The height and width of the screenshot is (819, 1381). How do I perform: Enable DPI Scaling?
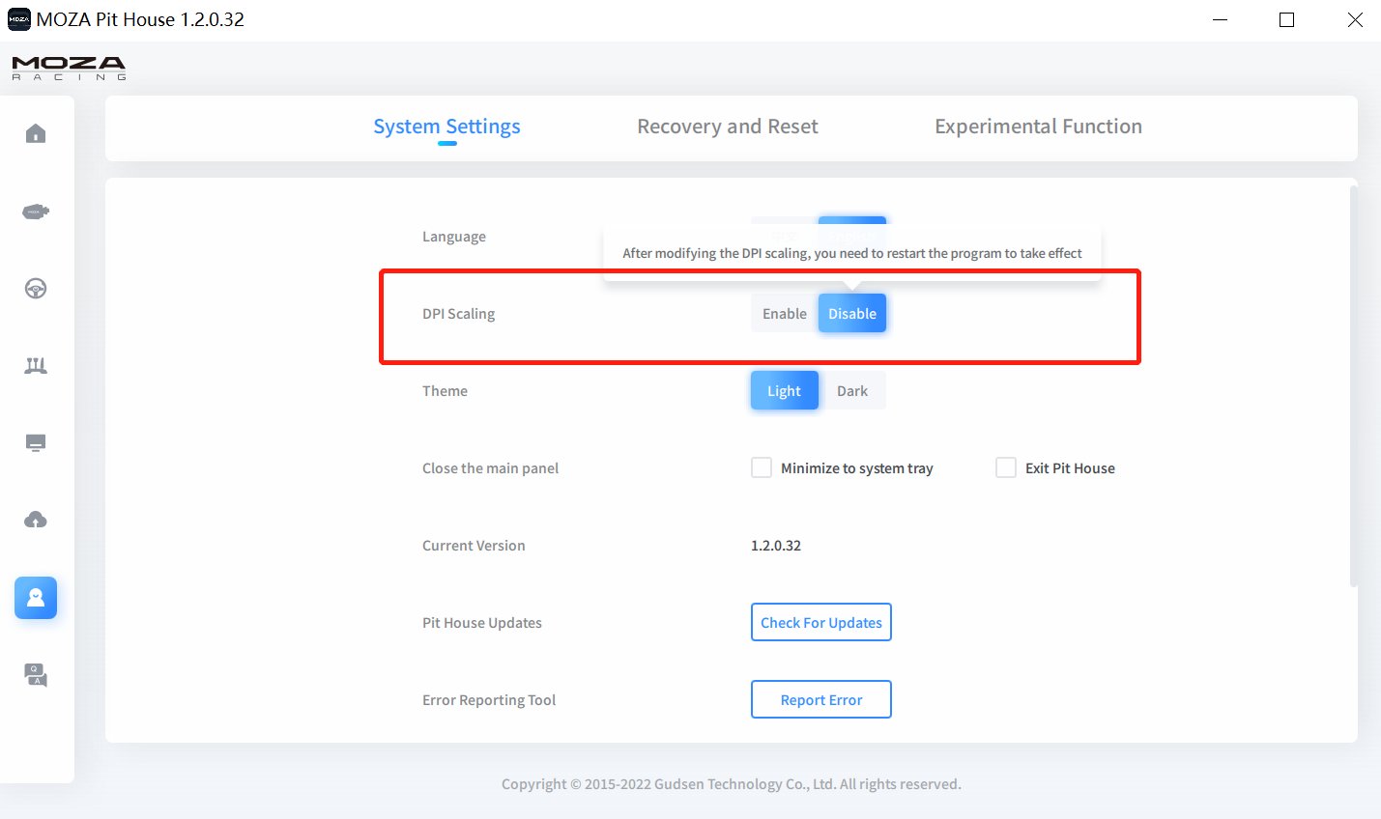pos(785,313)
